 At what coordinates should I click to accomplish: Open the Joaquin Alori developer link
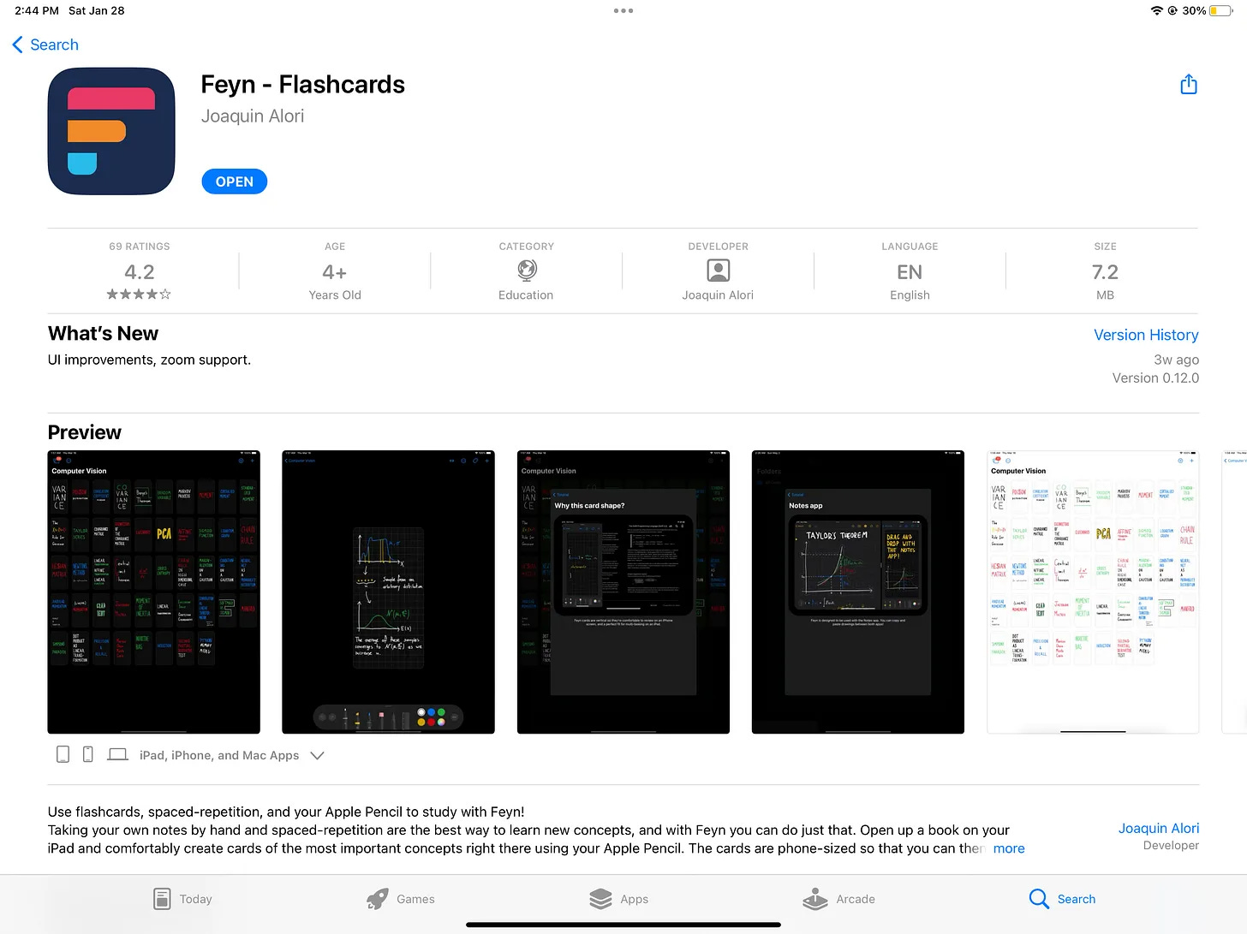(1158, 828)
